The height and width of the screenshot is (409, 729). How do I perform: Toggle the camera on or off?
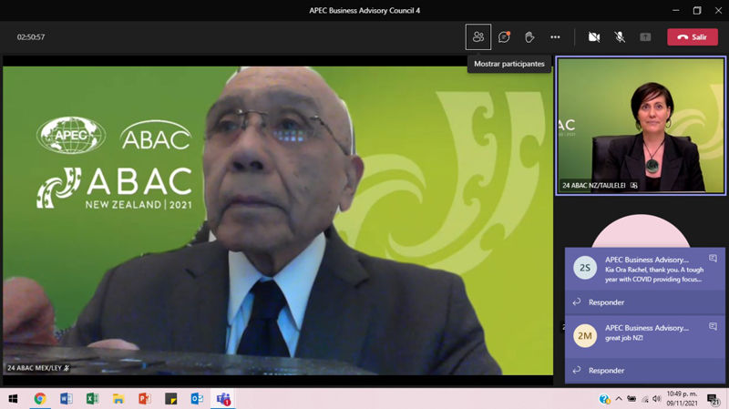coord(594,36)
